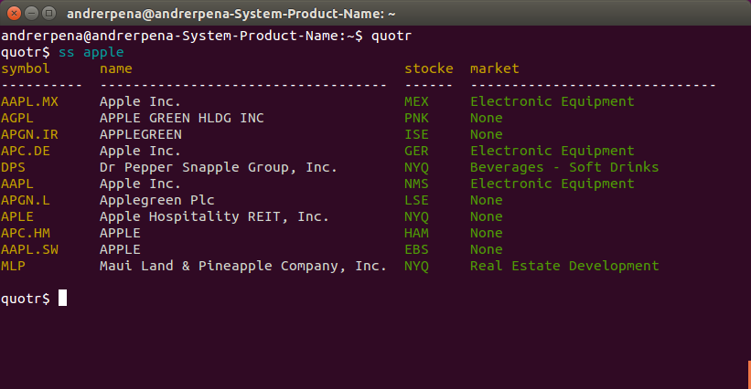Viewport: 751px width, 389px height.
Task: Click 'Apple Inc.' in the APC.DE row
Action: point(140,151)
